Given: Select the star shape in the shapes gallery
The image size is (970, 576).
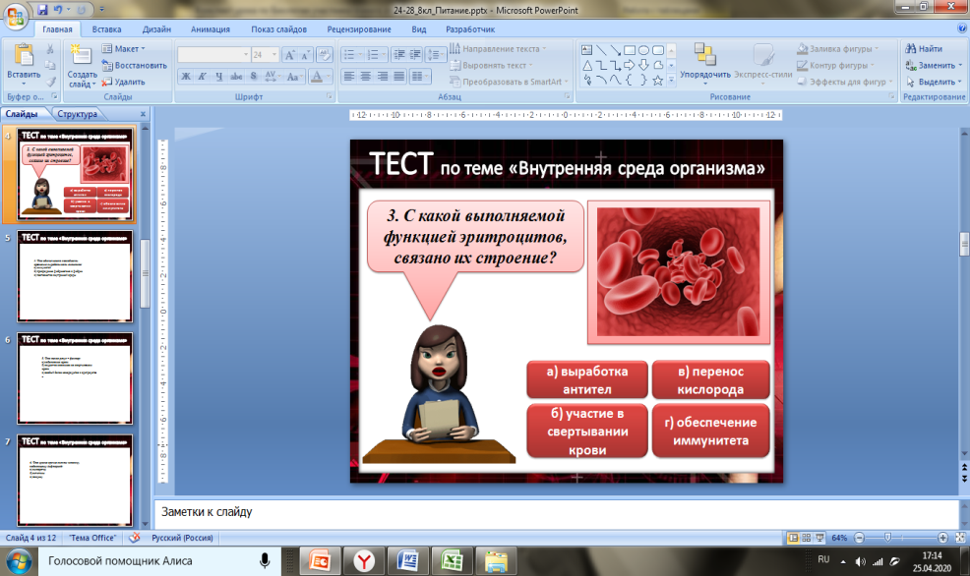Looking at the screenshot, I should tap(657, 80).
